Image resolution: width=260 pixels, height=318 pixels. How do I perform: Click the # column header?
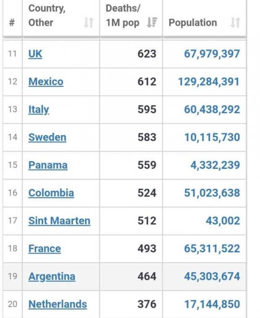tap(12, 23)
